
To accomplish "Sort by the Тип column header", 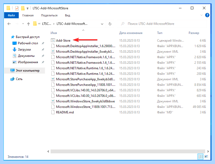I will tap(160, 33).
